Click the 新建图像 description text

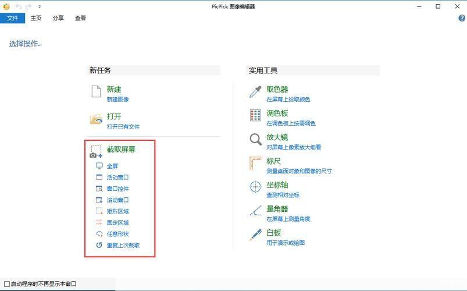click(x=117, y=100)
